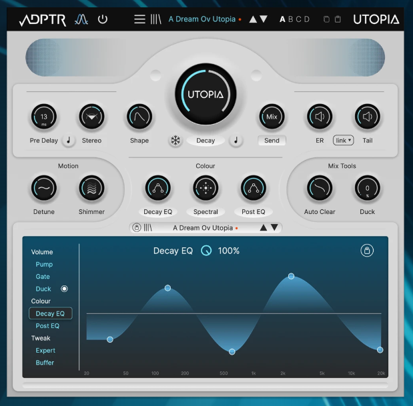Click the Detune motion knob
The image size is (413, 406).
(x=44, y=188)
